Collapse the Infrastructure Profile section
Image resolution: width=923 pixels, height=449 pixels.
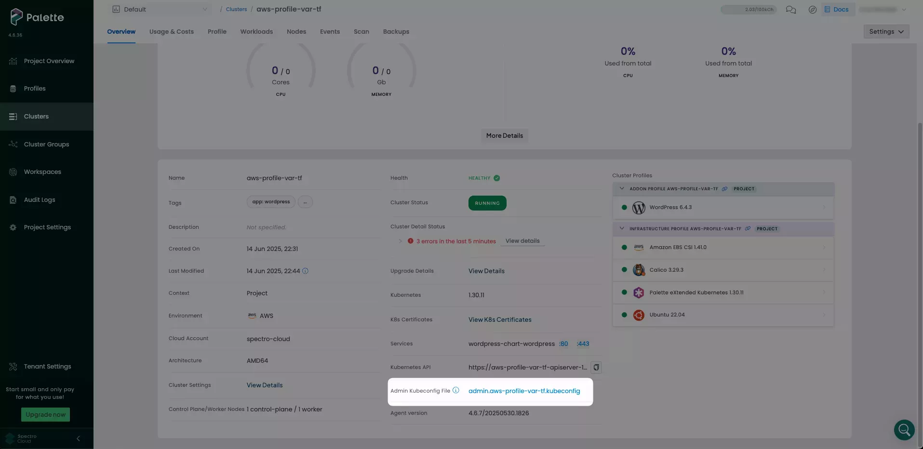[x=622, y=229]
